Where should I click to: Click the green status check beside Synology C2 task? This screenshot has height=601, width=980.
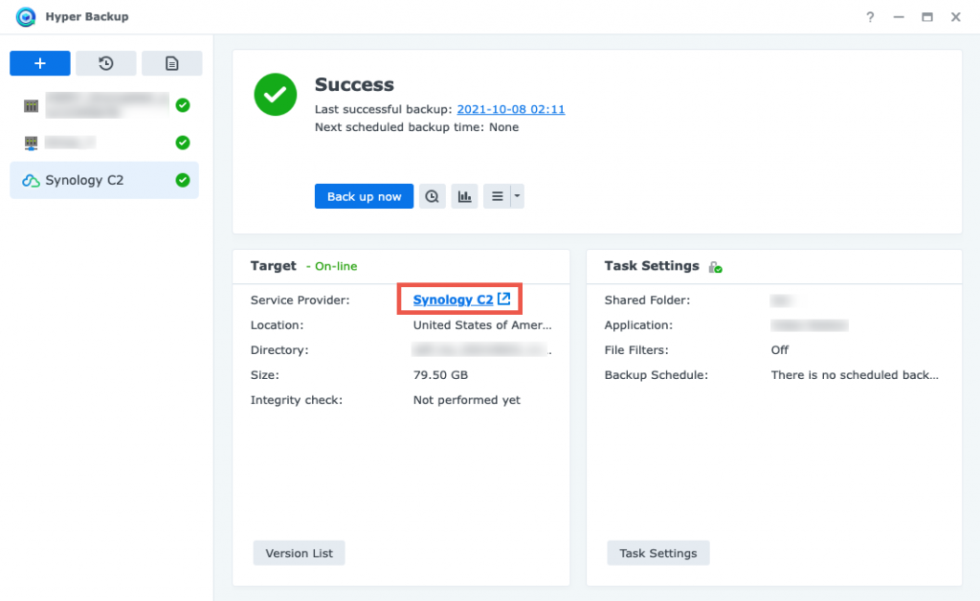click(183, 180)
